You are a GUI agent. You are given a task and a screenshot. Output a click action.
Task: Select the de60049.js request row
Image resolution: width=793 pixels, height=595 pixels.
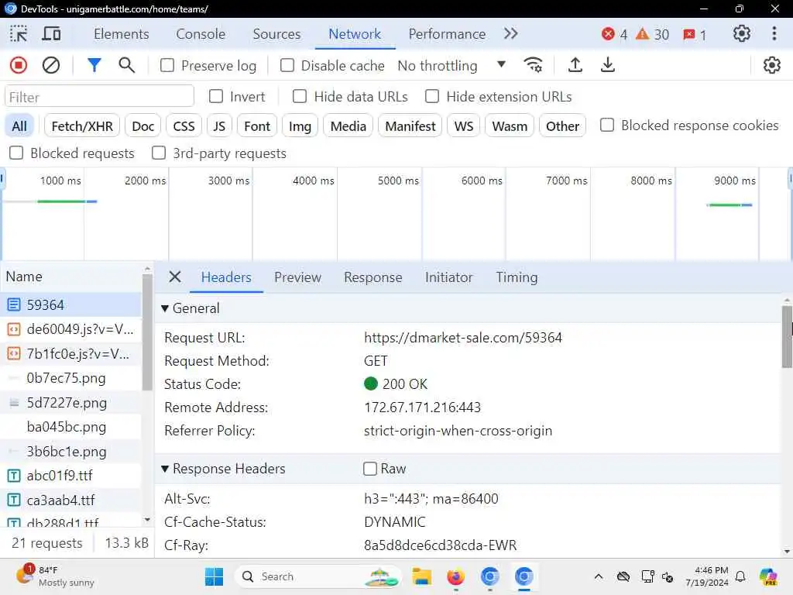point(70,328)
